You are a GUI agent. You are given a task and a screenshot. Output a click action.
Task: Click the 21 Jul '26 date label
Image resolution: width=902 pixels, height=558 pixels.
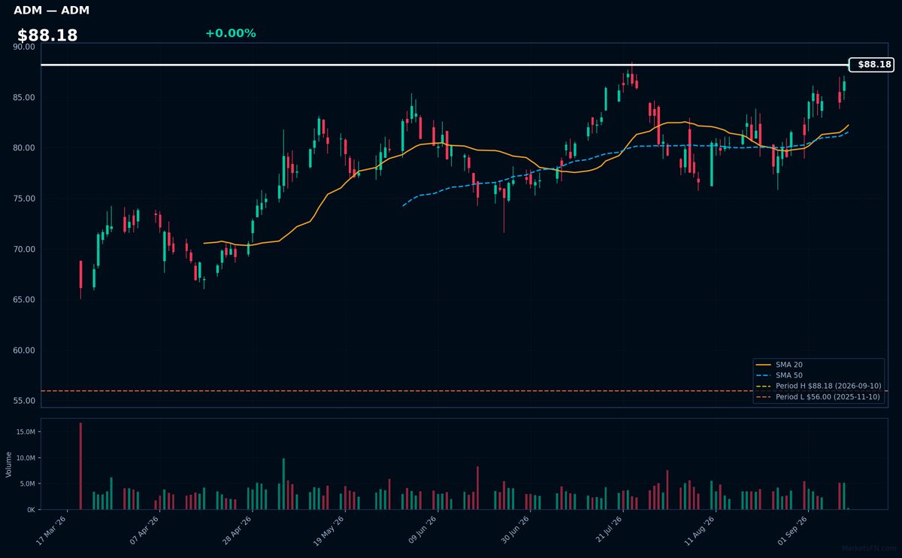607,530
